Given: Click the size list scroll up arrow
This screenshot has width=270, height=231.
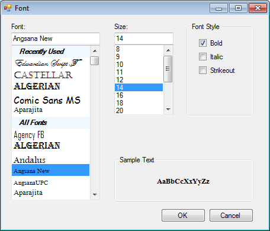Looking at the screenshot, I should click(x=168, y=50).
